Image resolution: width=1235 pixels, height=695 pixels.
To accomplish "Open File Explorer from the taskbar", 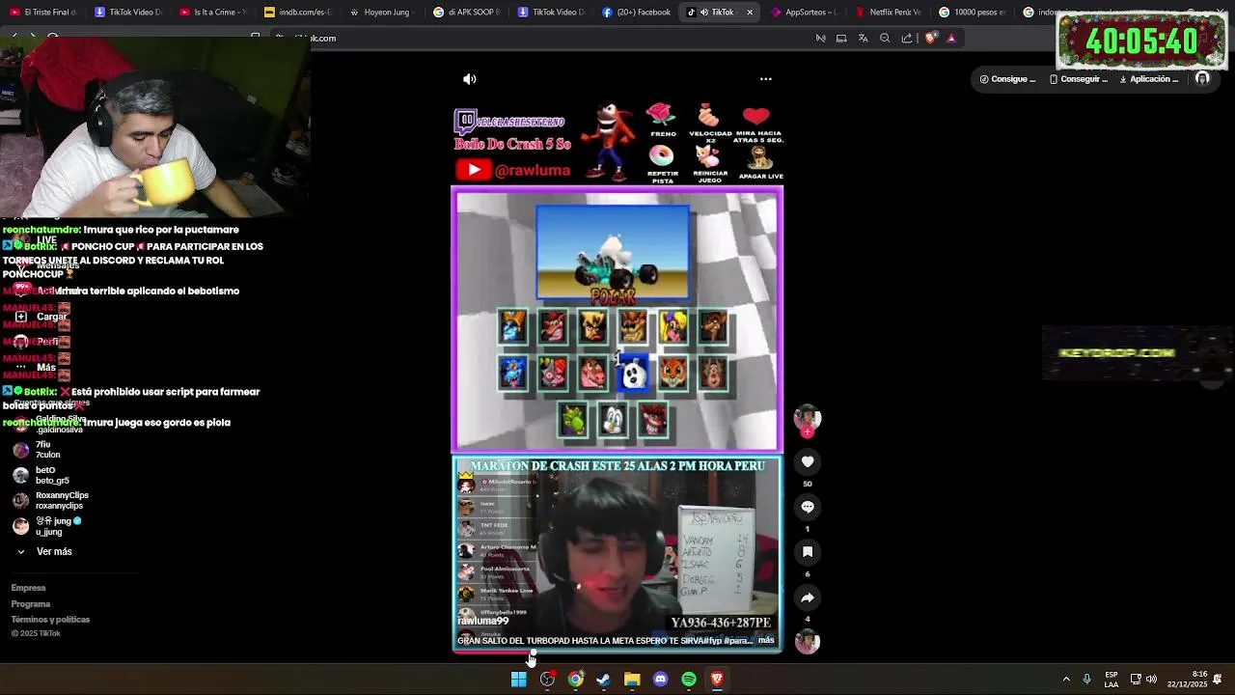I will tap(632, 680).
